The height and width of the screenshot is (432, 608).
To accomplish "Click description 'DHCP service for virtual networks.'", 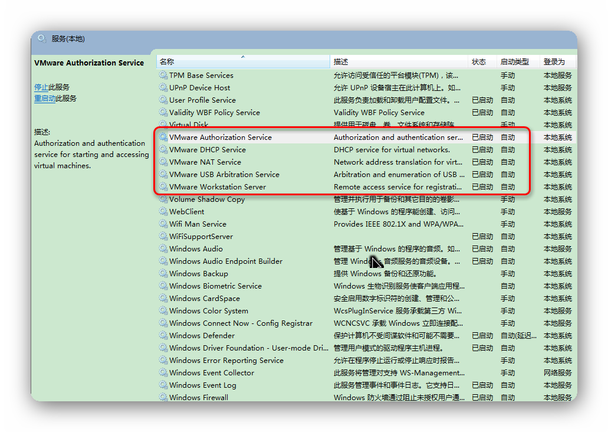I will (x=392, y=150).
